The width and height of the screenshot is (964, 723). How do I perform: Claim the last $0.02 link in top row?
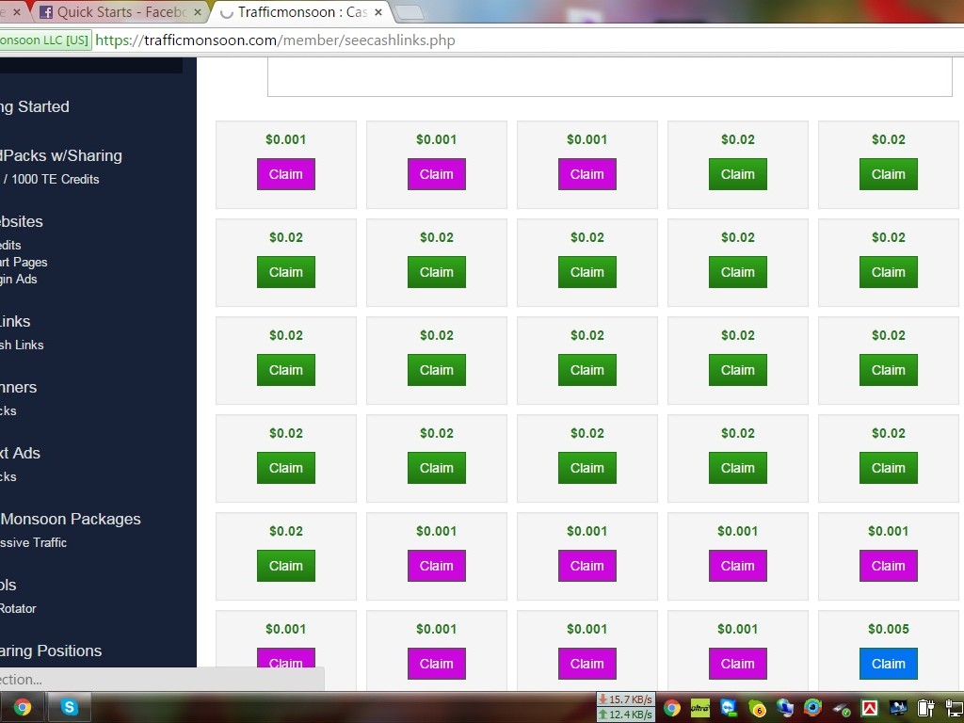click(x=888, y=174)
